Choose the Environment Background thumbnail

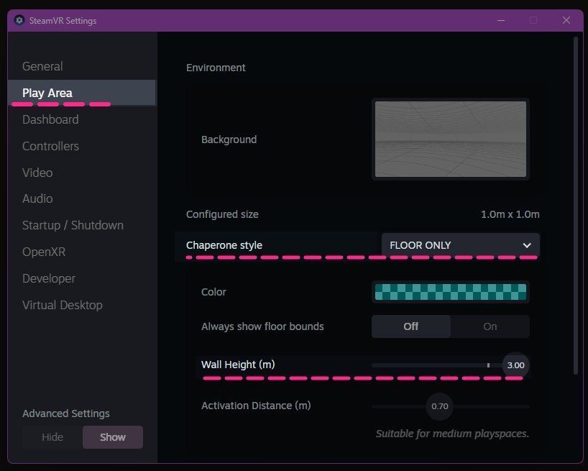tap(451, 139)
